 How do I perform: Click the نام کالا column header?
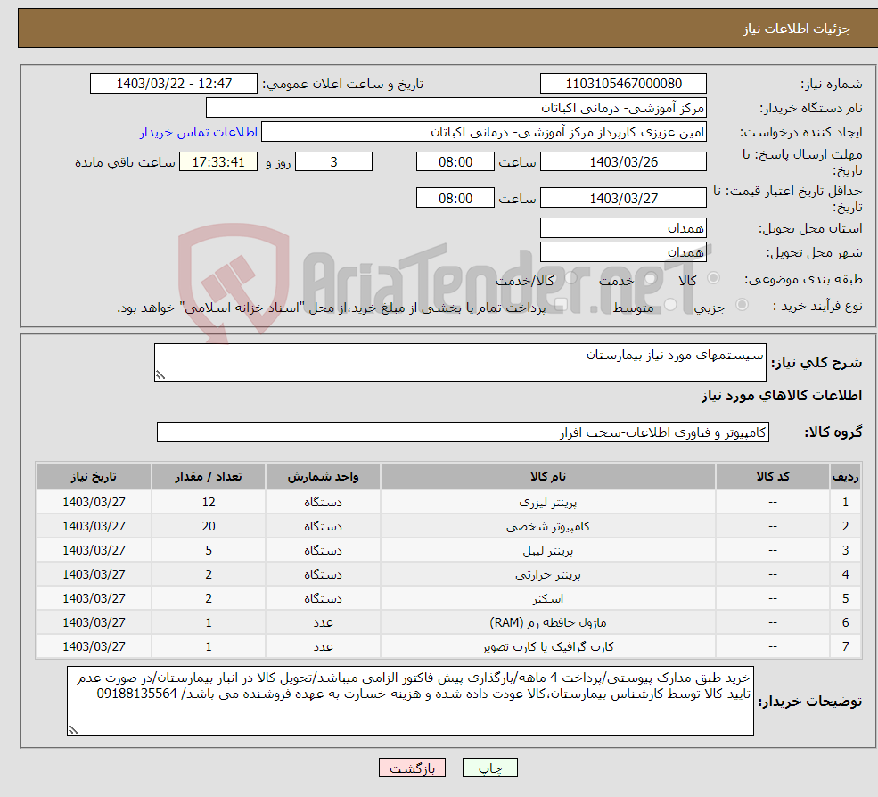[548, 476]
